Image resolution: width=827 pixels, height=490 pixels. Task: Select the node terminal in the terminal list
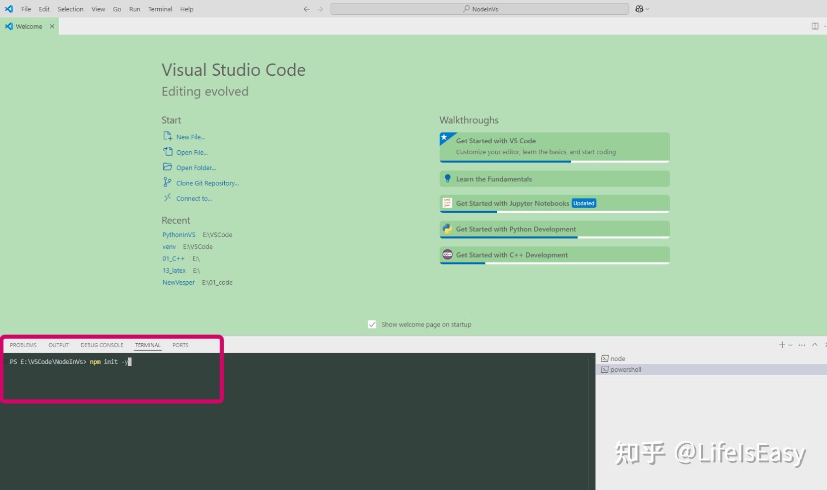617,358
